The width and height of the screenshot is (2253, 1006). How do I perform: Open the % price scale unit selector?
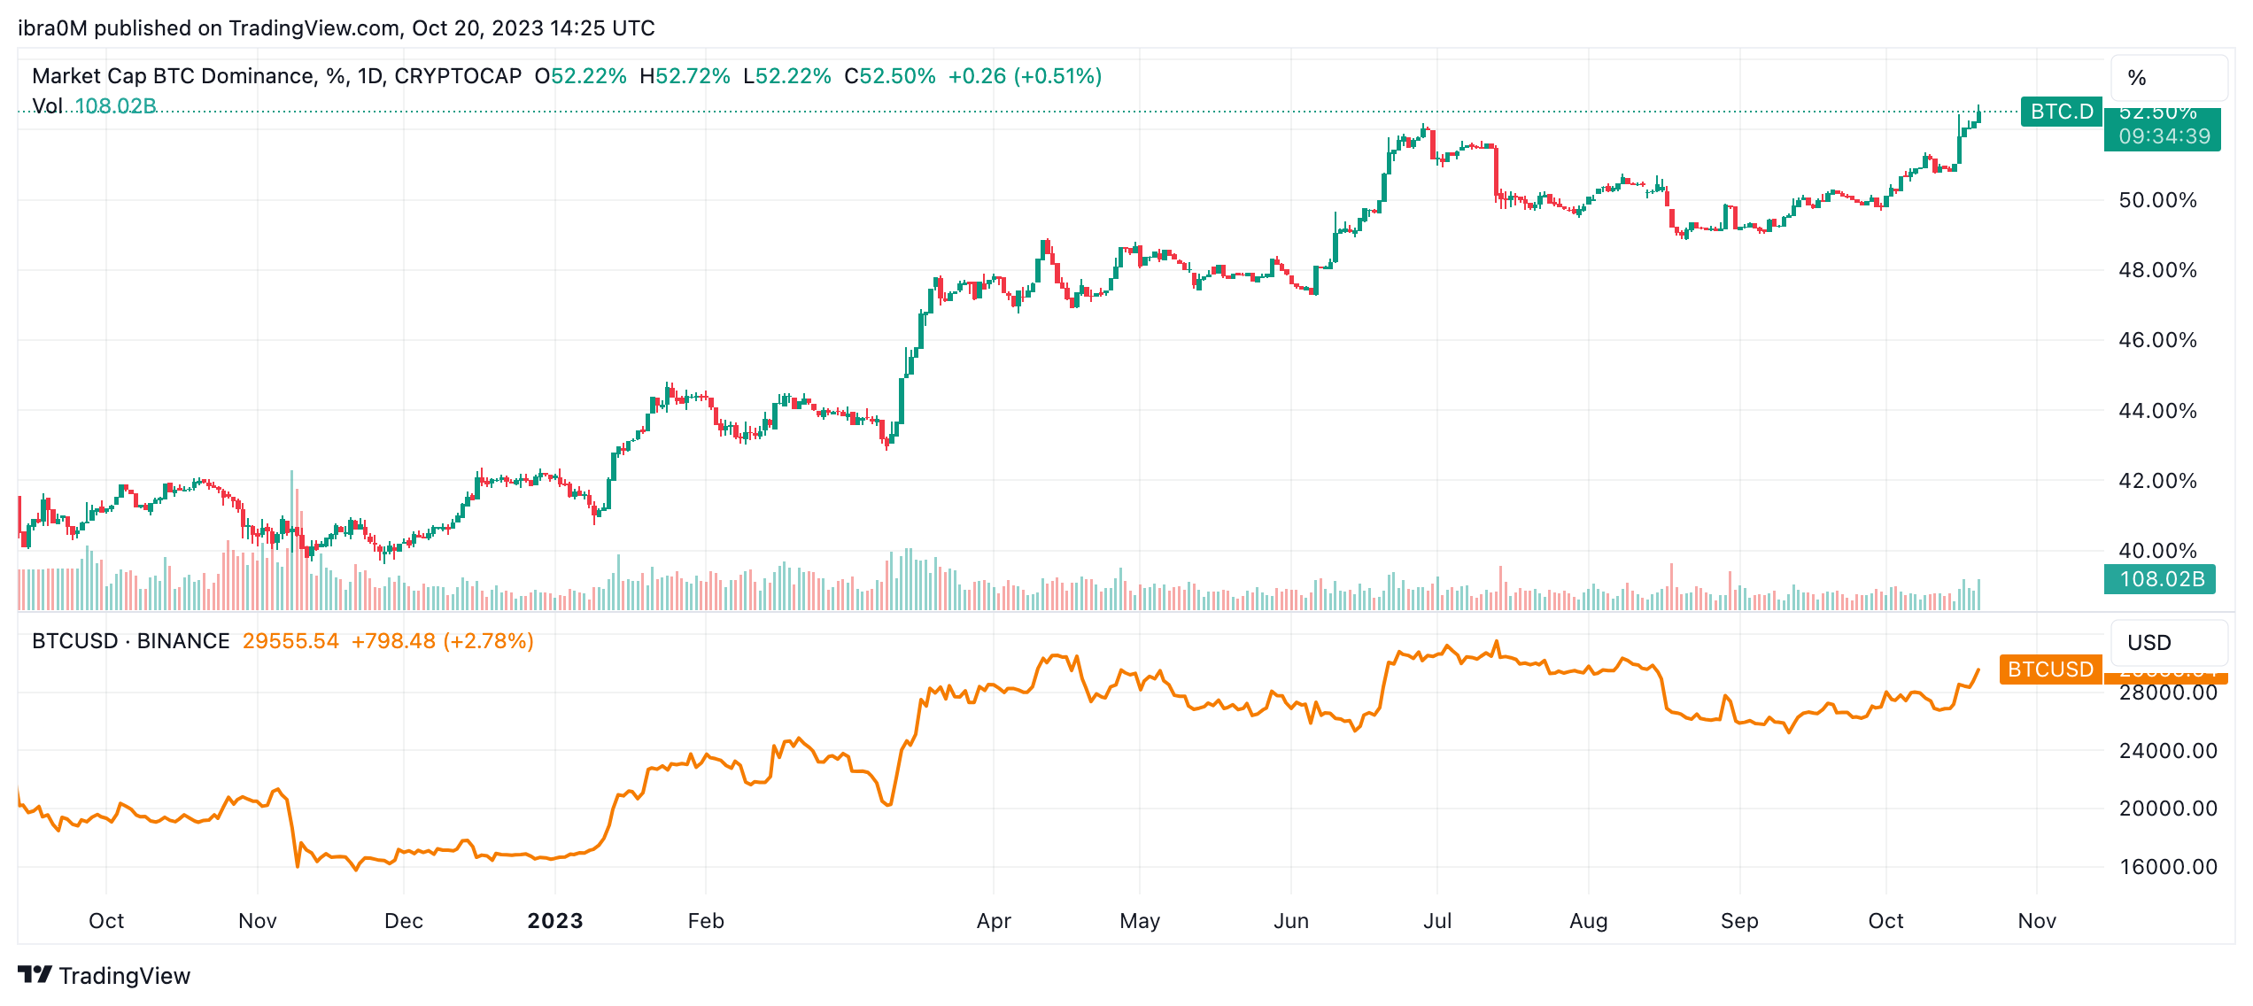pyautogui.click(x=2168, y=78)
